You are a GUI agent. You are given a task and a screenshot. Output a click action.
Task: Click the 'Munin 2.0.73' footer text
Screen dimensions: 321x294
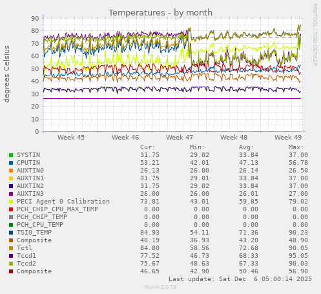coord(160,287)
